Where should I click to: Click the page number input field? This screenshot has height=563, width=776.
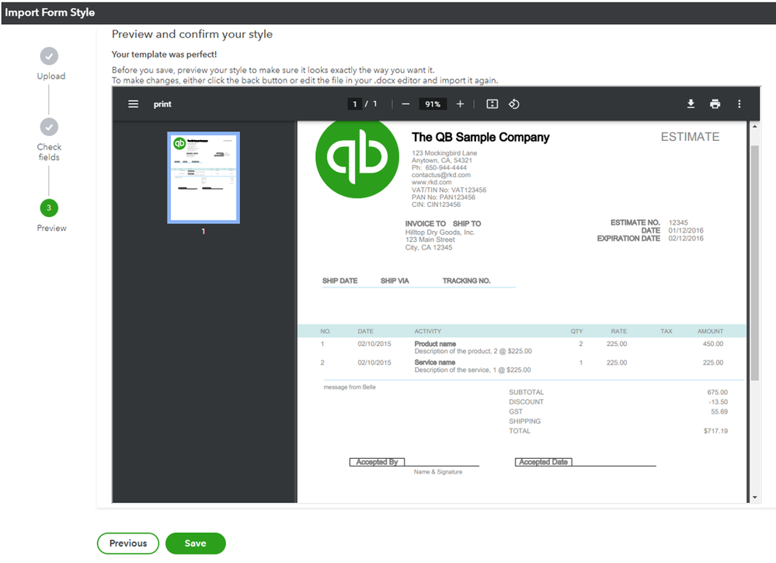[x=354, y=104]
